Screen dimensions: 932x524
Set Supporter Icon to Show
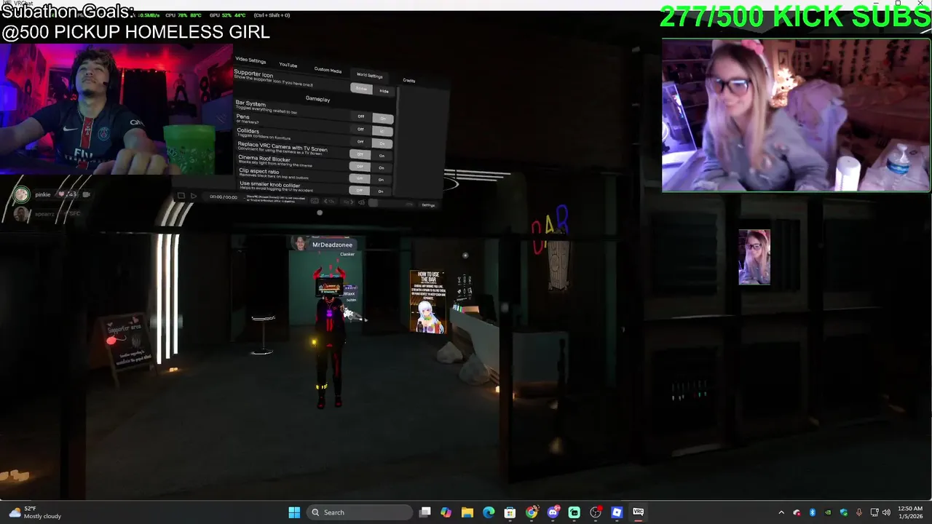tap(361, 88)
